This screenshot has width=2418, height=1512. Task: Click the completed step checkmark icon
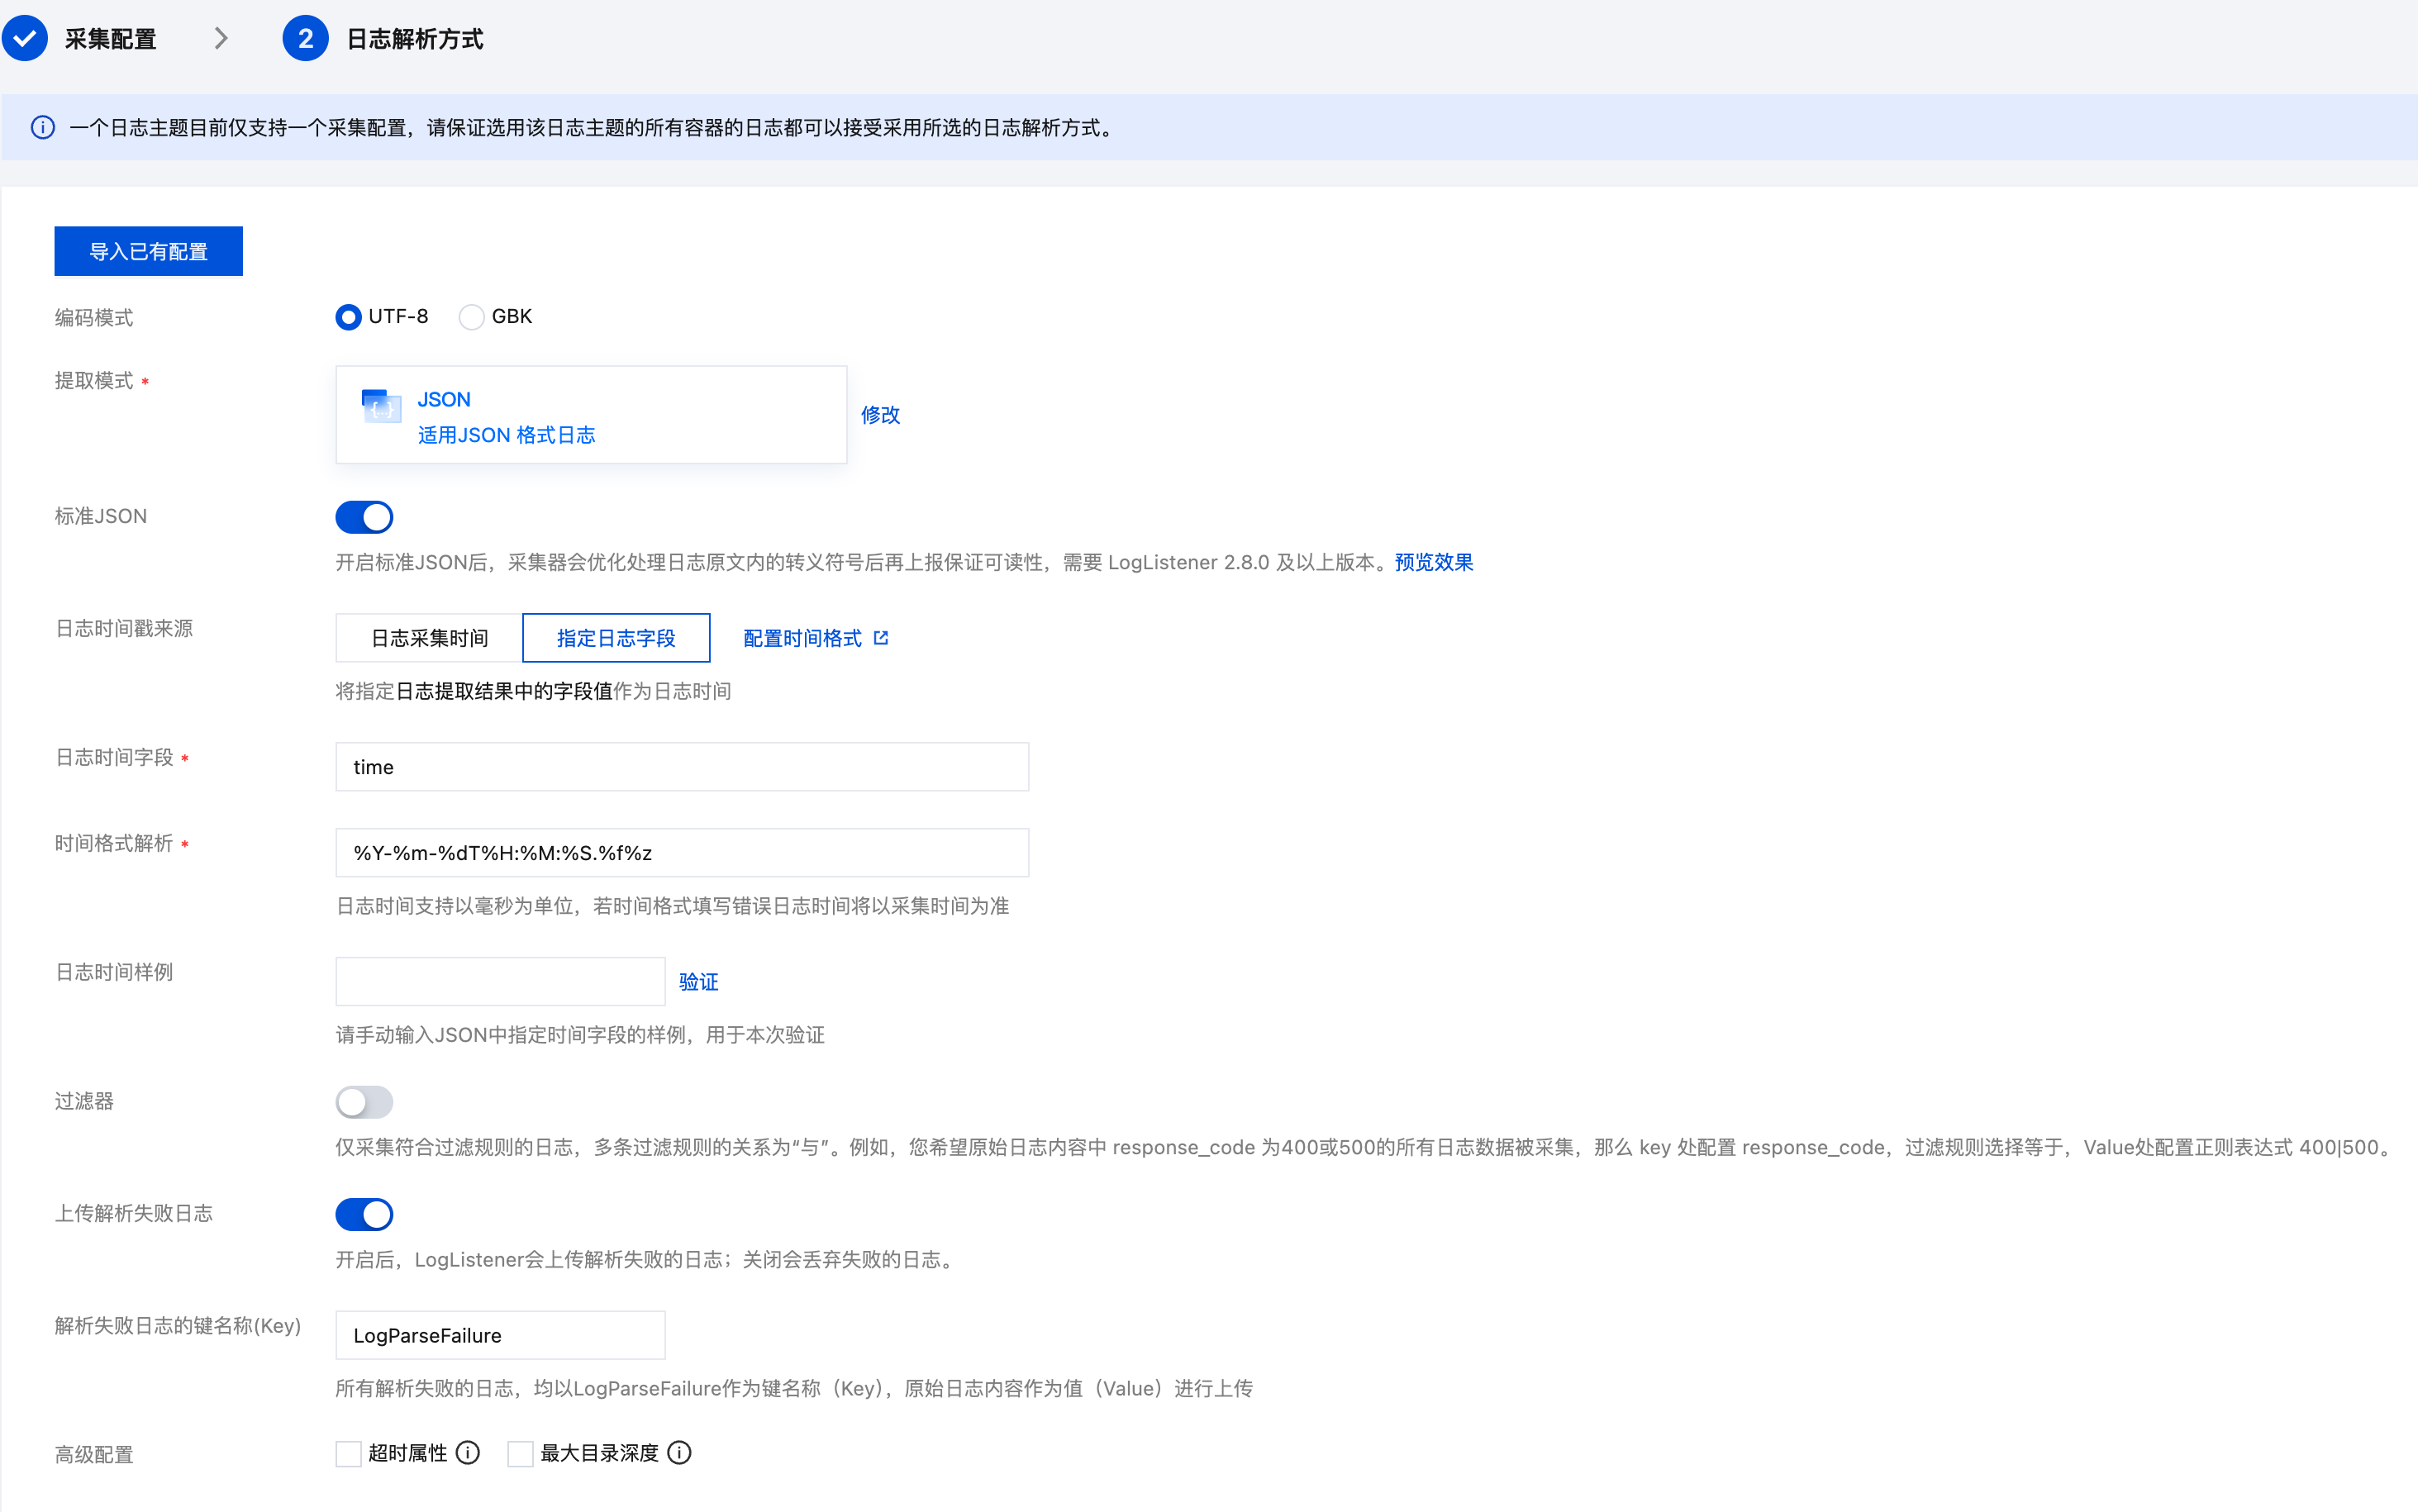(x=25, y=39)
